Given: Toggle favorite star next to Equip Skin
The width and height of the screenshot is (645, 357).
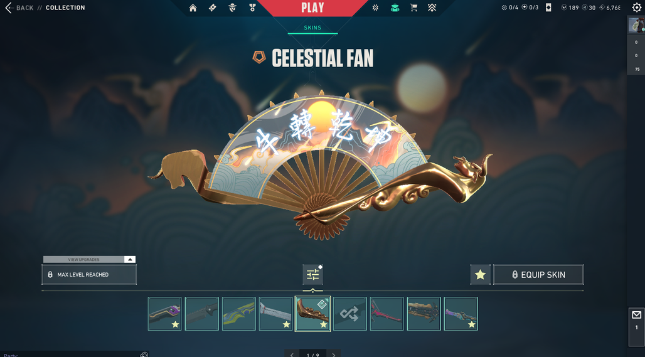Looking at the screenshot, I should pos(480,275).
